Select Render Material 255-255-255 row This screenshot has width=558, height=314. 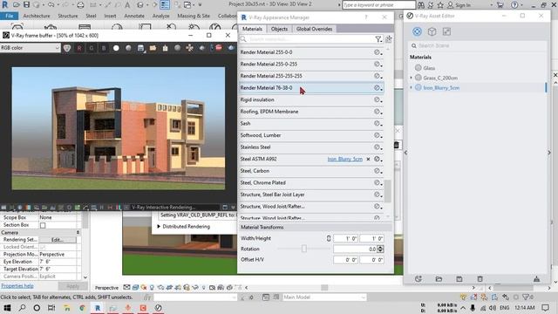[311, 76]
